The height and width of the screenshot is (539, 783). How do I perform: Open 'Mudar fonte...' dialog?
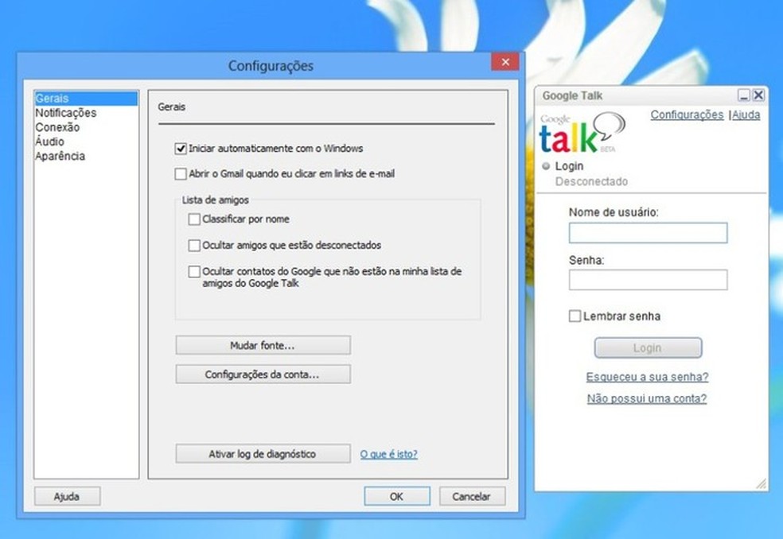pos(263,345)
